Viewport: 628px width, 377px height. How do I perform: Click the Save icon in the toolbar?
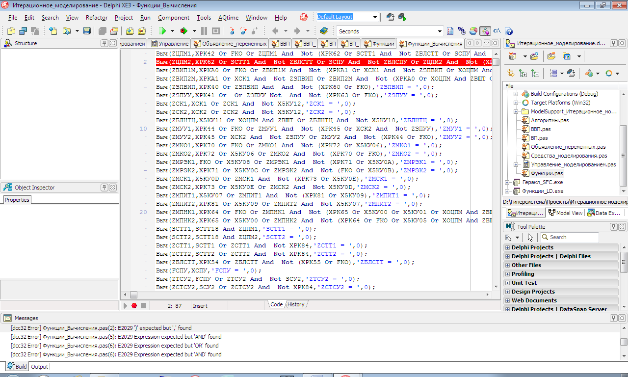point(87,31)
